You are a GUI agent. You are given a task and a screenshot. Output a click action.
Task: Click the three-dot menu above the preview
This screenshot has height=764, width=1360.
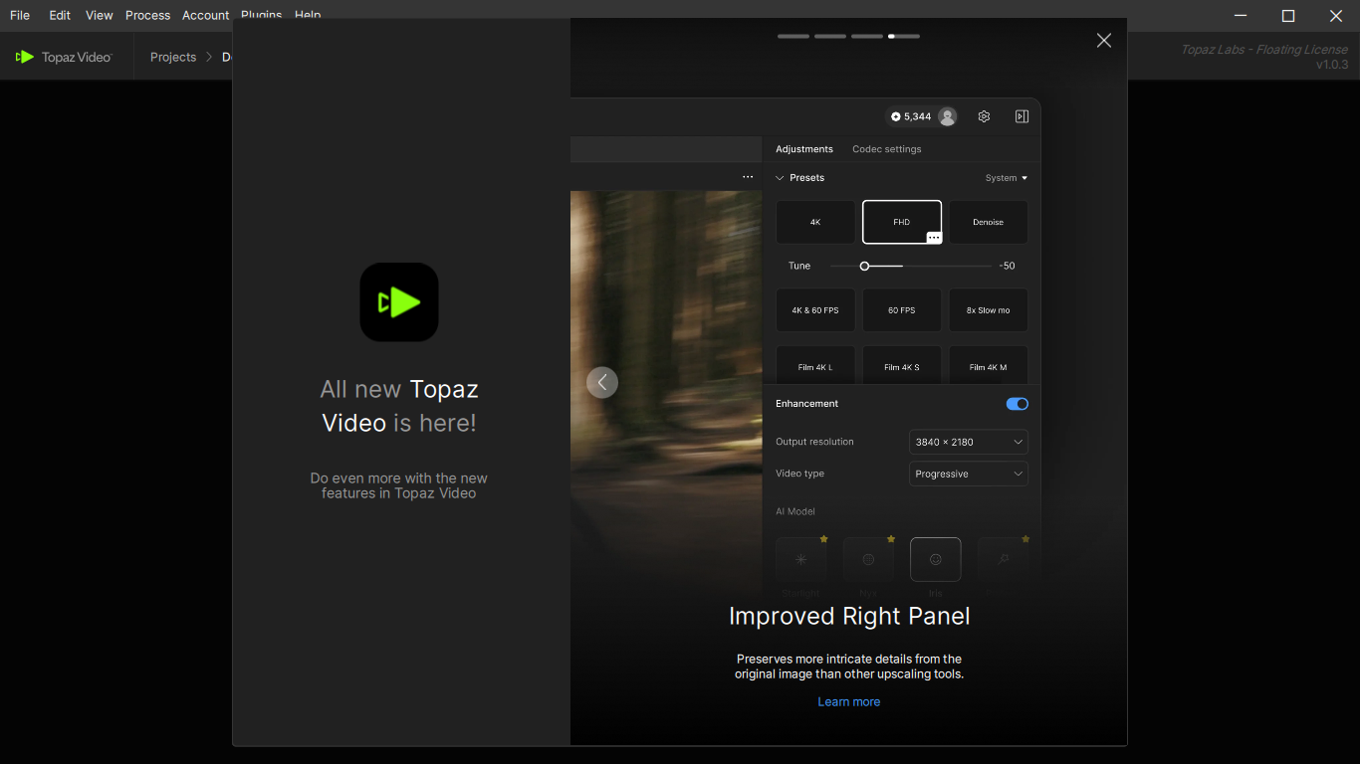[x=748, y=177]
